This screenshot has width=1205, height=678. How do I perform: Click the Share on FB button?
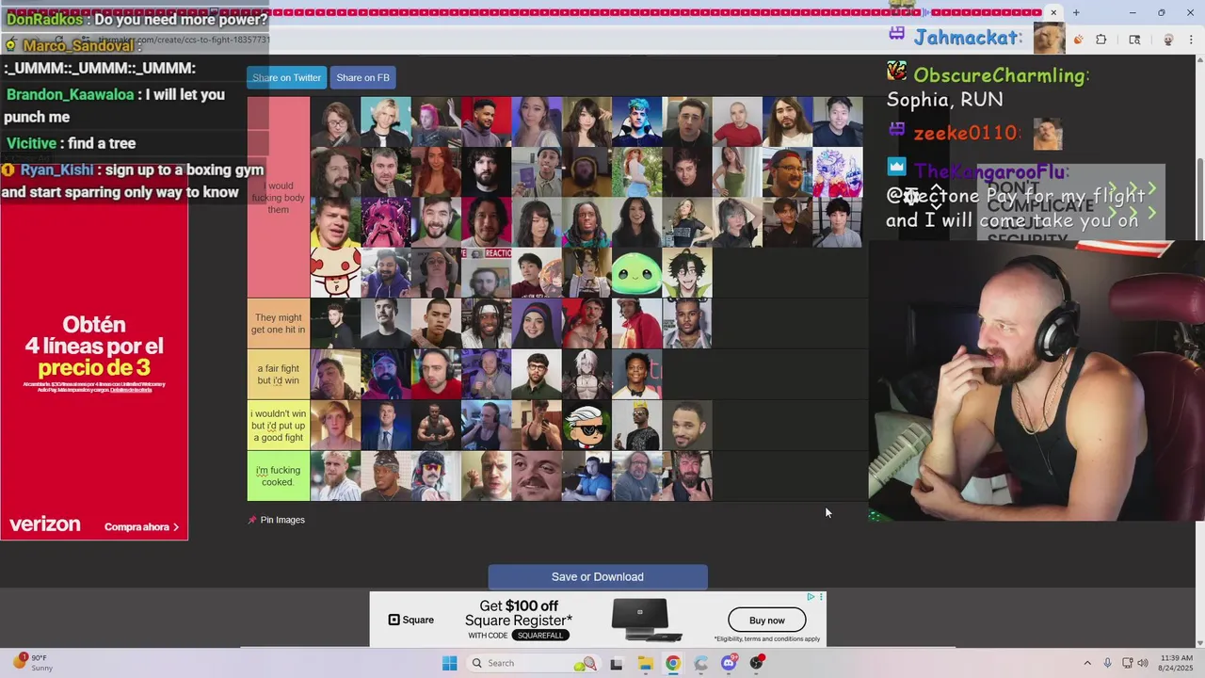point(362,77)
